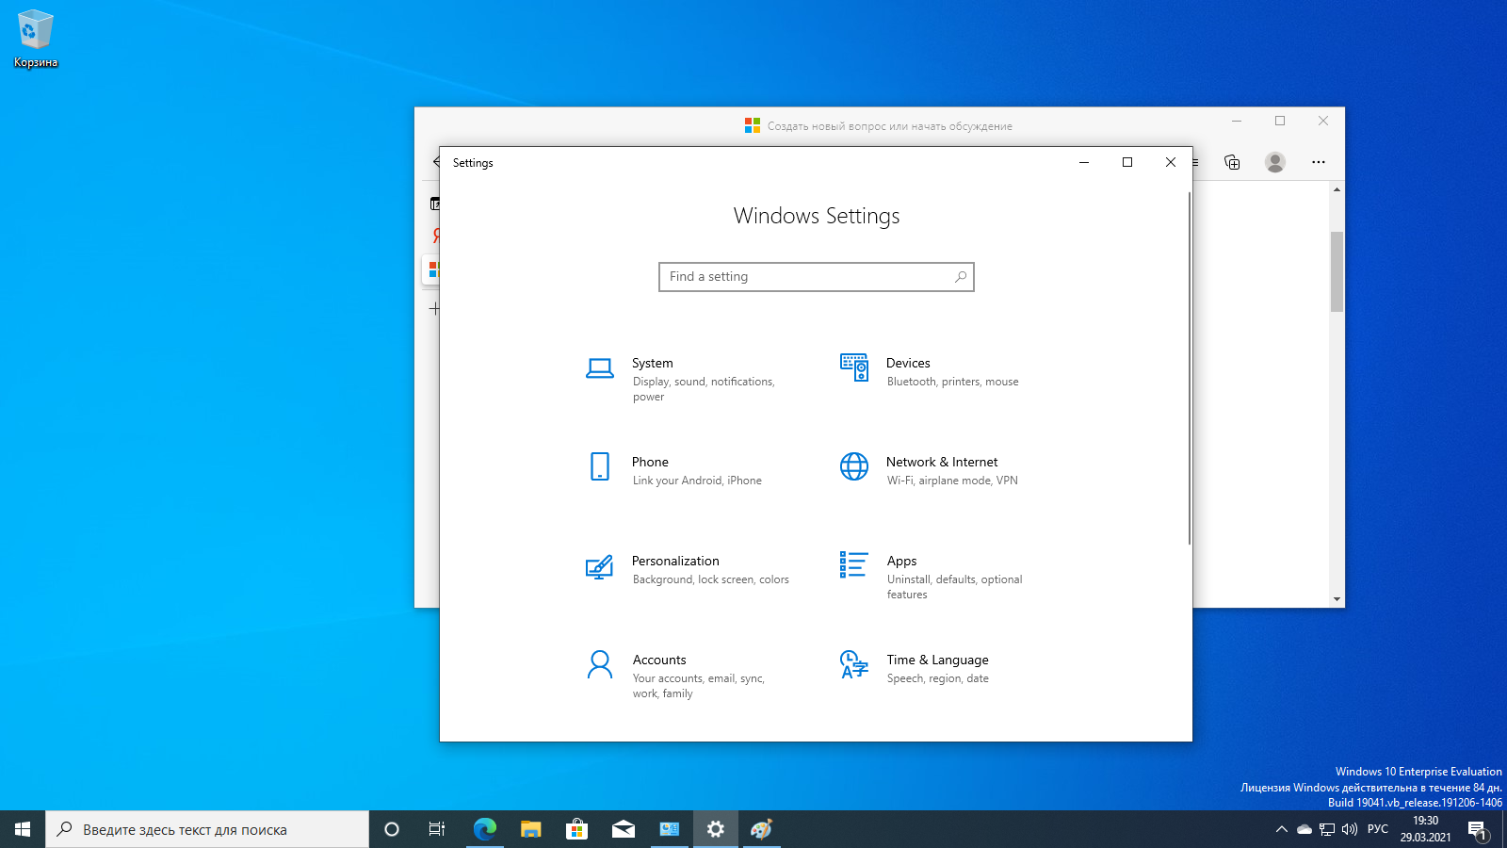Click the search magnifier in Find a setting
This screenshot has width=1507, height=848.
click(960, 277)
